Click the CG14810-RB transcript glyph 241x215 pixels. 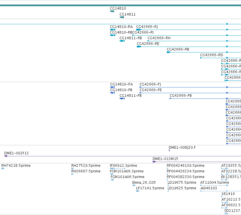(112, 35)
